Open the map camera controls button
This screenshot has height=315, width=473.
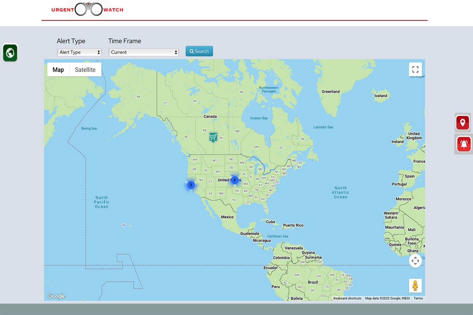tap(415, 261)
